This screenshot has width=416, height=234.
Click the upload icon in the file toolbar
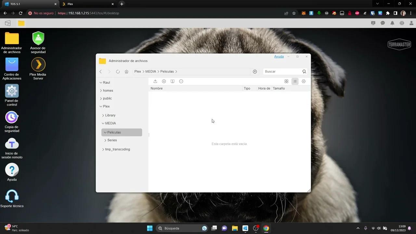click(x=155, y=81)
